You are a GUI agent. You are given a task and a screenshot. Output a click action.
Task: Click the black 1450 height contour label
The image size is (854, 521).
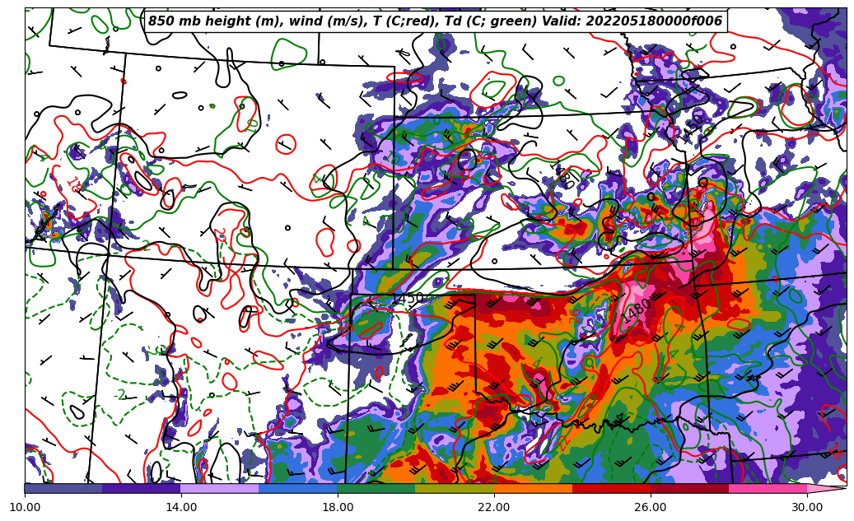point(408,299)
